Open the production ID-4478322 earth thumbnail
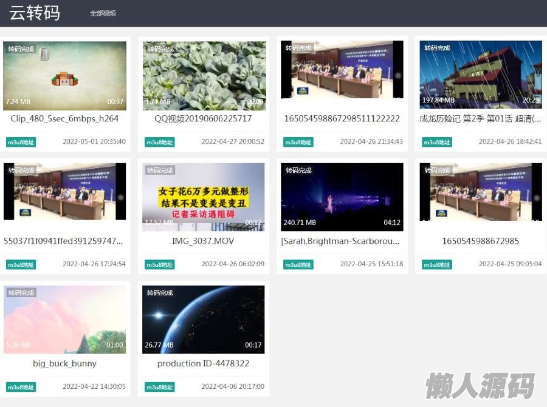 tap(204, 320)
